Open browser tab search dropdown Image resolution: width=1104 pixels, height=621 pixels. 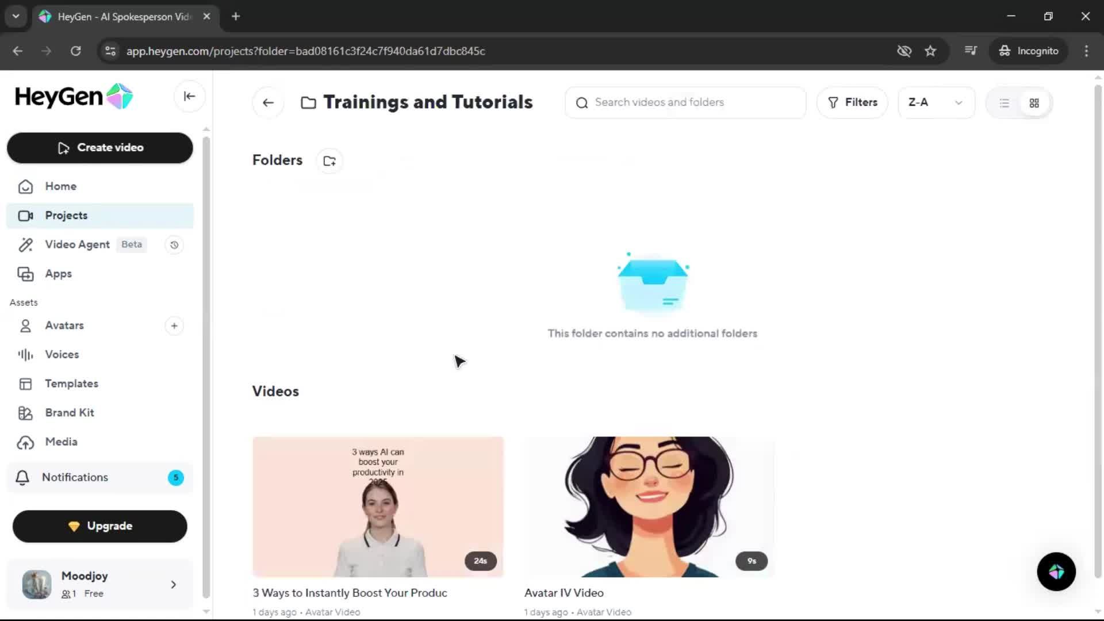[16, 16]
